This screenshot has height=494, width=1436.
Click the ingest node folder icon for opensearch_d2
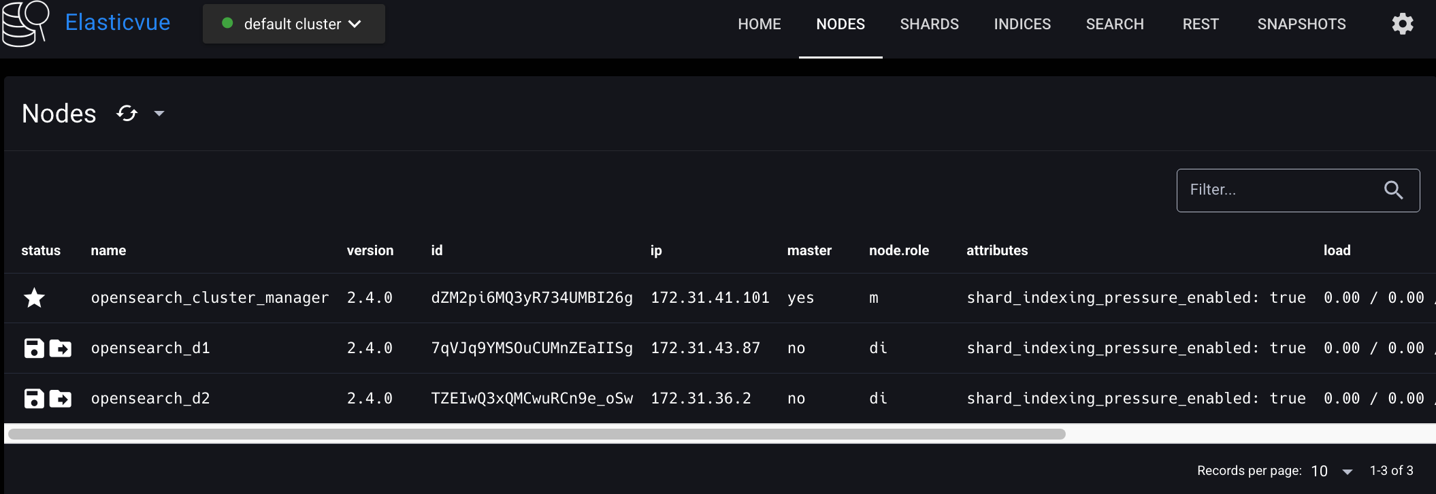[61, 398]
